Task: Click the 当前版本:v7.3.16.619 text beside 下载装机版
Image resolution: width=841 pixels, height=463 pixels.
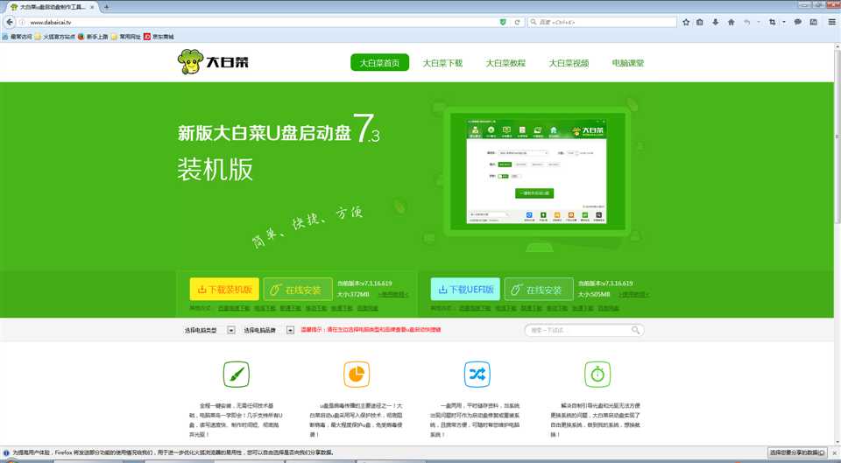Action: pos(364,284)
